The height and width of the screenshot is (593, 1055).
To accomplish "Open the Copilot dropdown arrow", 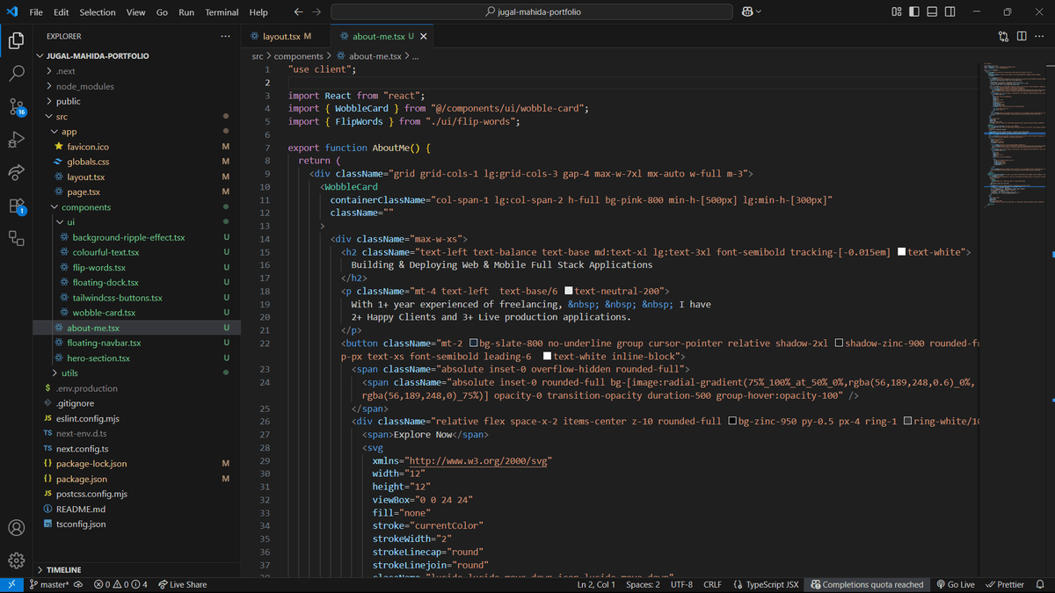I will [759, 11].
